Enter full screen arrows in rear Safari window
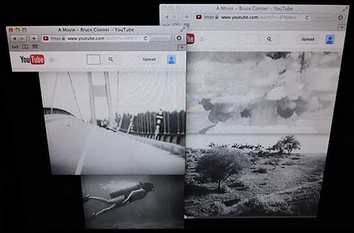354x233 pixels. click(x=345, y=9)
